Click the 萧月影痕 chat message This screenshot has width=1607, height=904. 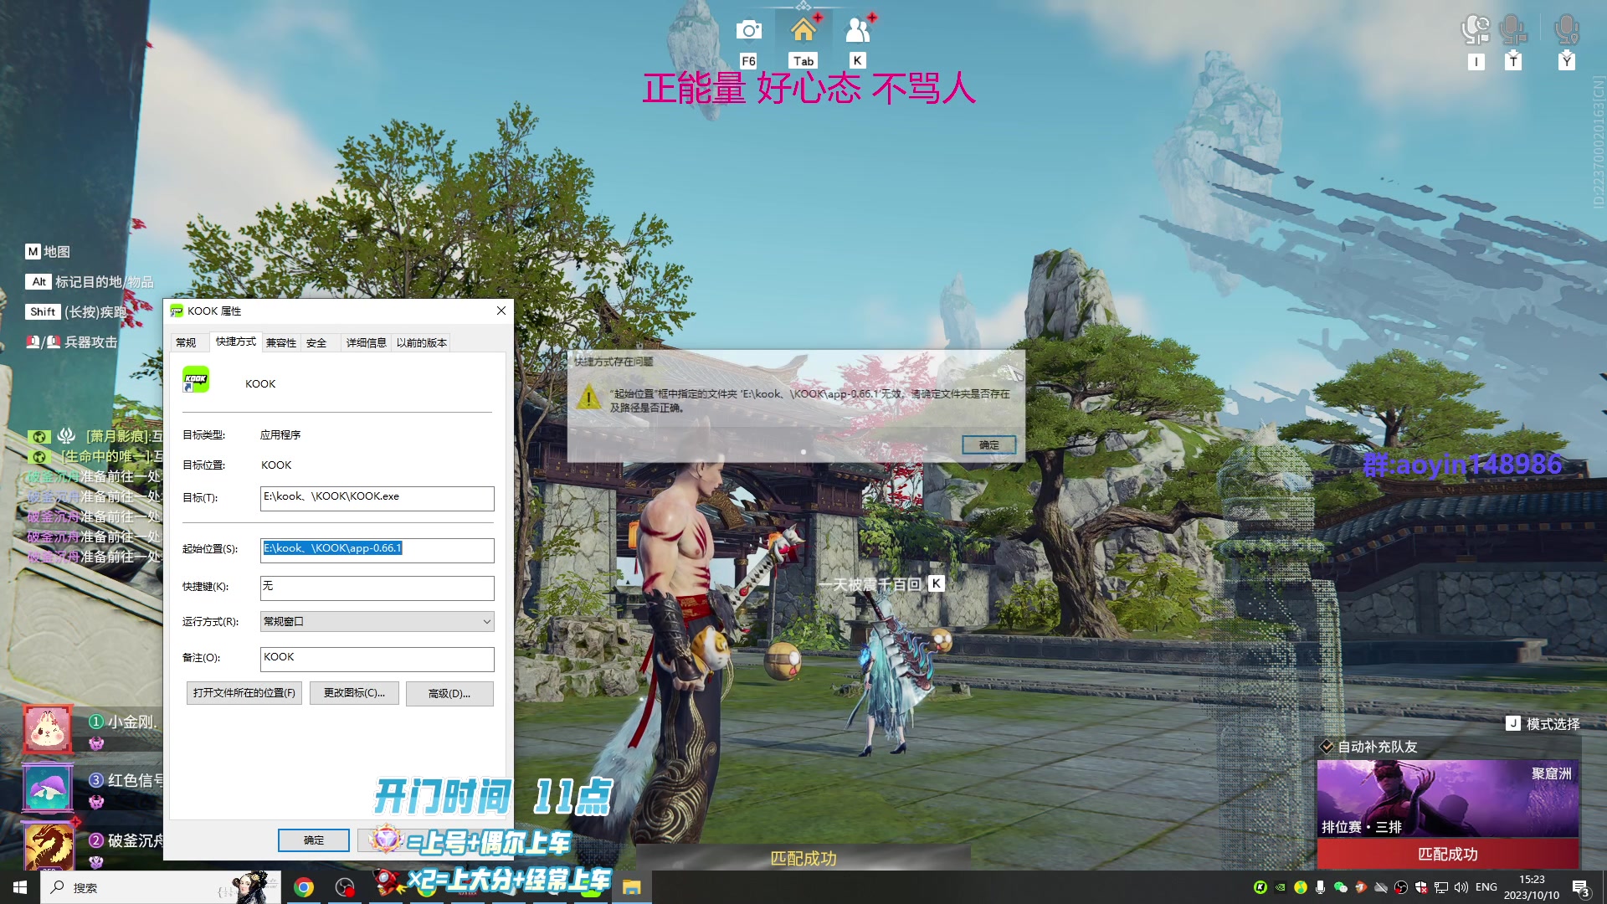[95, 436]
